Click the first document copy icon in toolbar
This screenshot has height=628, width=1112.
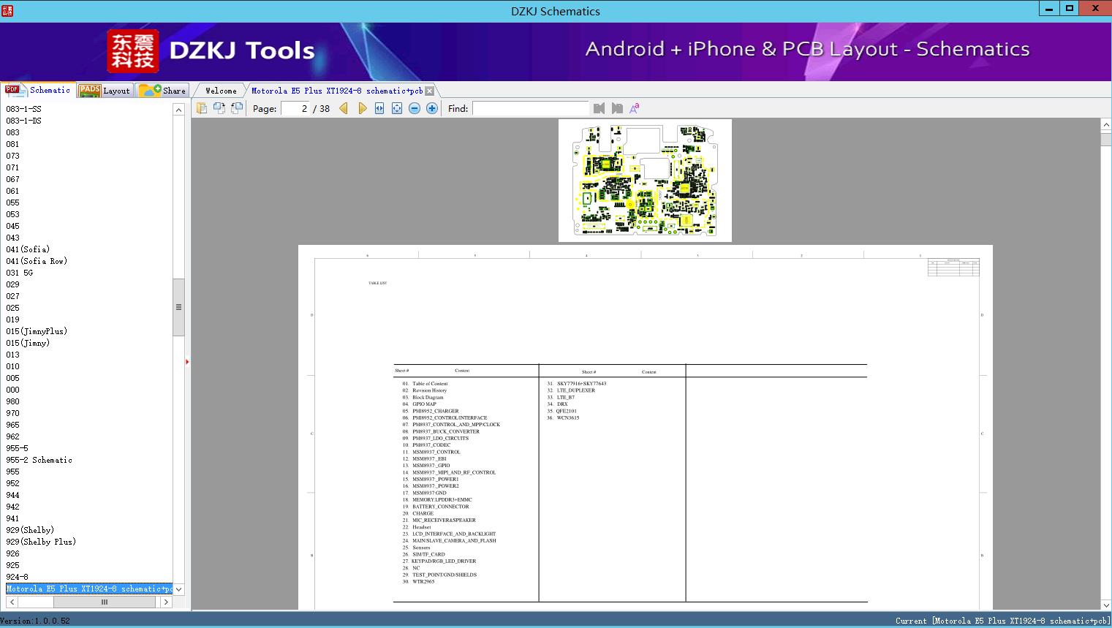click(202, 108)
